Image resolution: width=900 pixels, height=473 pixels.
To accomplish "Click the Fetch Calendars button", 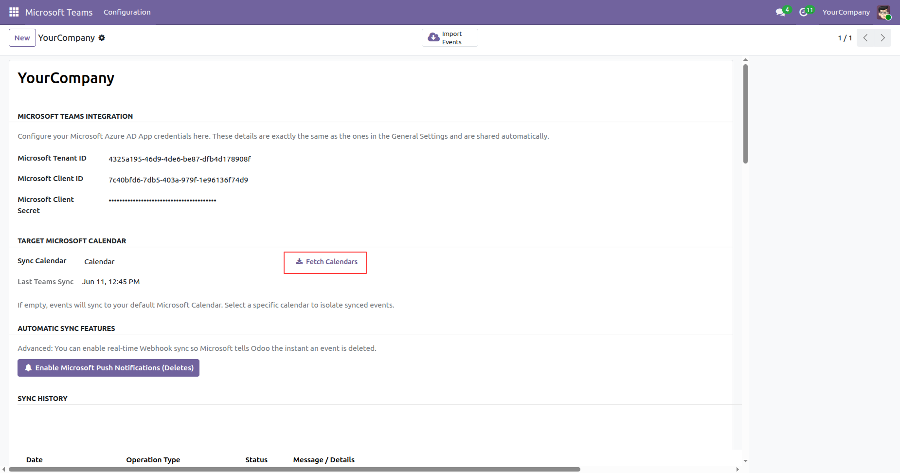I will pyautogui.click(x=326, y=262).
